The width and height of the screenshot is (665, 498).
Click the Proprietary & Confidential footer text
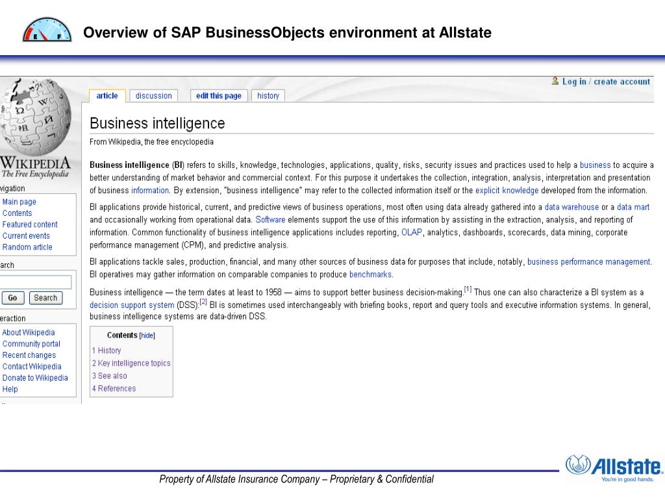tap(296, 479)
